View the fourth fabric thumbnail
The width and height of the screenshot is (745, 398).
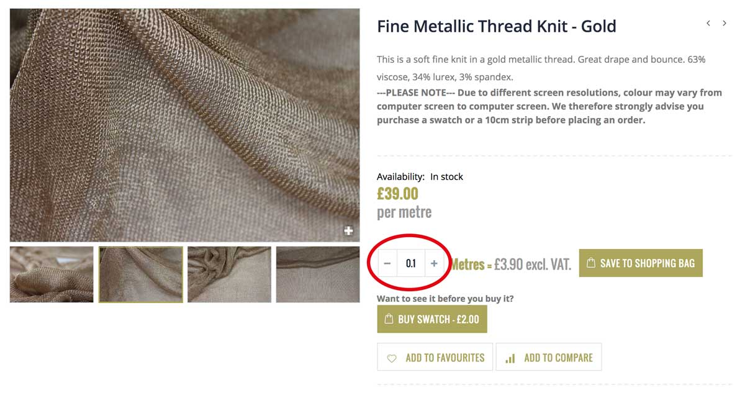[x=318, y=274]
